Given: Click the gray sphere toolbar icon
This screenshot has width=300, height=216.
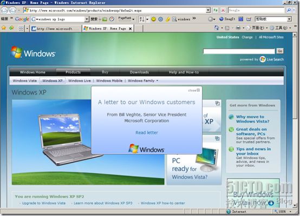Looking at the screenshot, I should pos(211,19).
